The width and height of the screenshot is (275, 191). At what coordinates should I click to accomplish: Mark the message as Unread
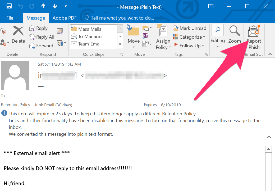pos(190,28)
